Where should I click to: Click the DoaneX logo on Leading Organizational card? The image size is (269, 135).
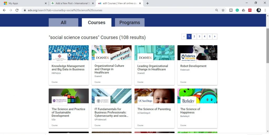tap(145, 58)
